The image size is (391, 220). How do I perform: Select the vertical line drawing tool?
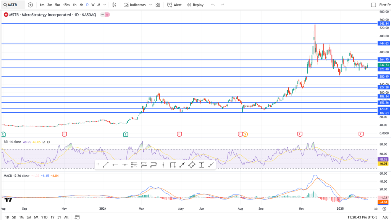(163, 165)
